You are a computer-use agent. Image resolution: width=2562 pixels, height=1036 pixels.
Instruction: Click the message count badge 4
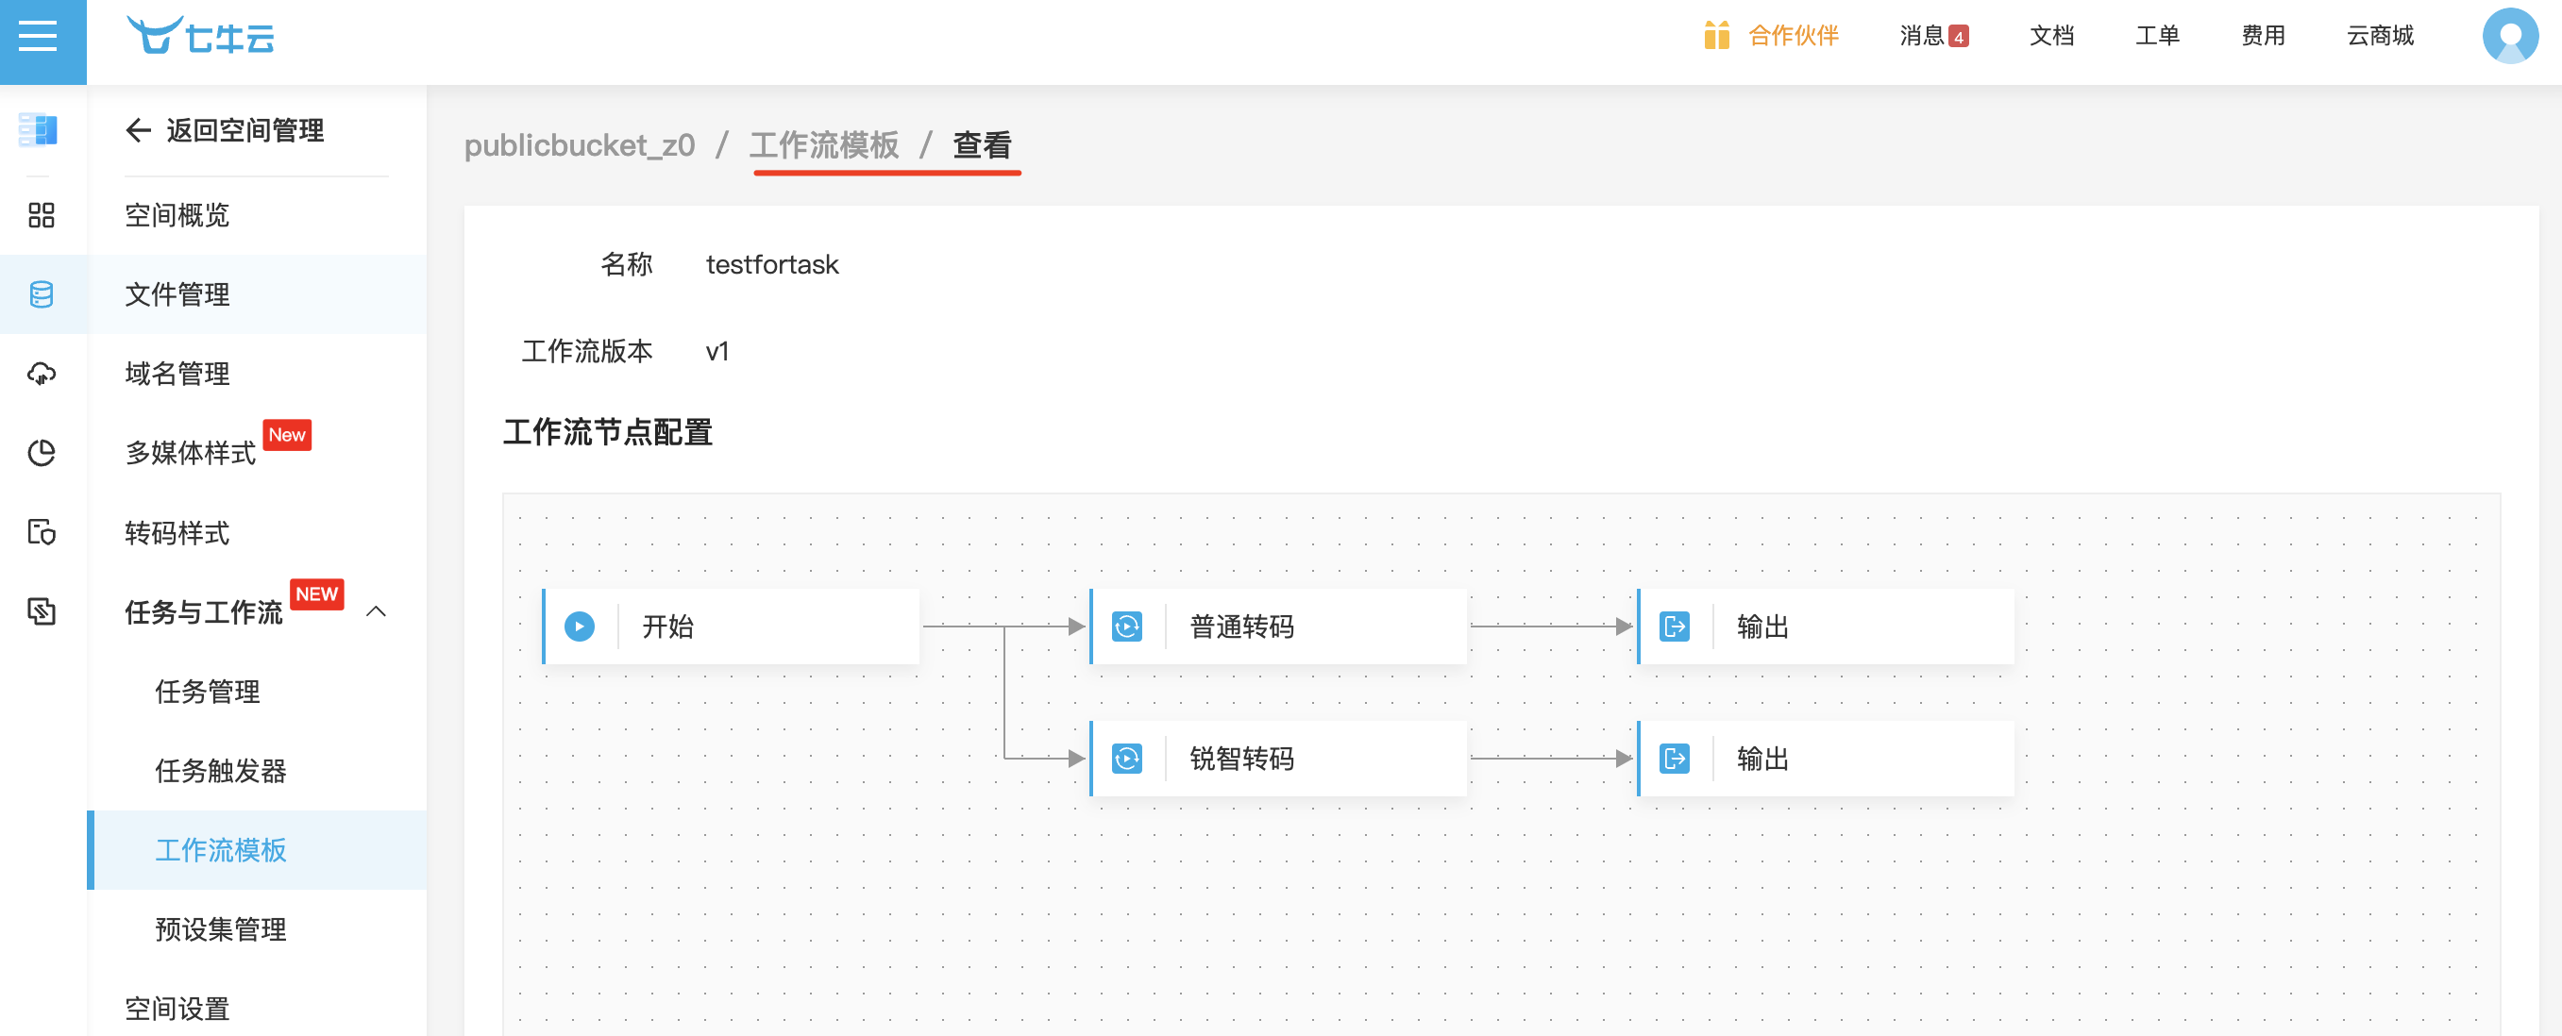(x=1958, y=37)
